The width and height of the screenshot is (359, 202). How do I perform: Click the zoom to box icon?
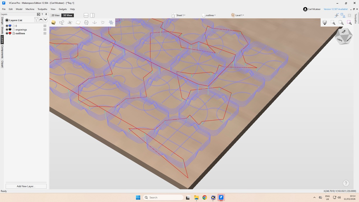pyautogui.click(x=333, y=23)
